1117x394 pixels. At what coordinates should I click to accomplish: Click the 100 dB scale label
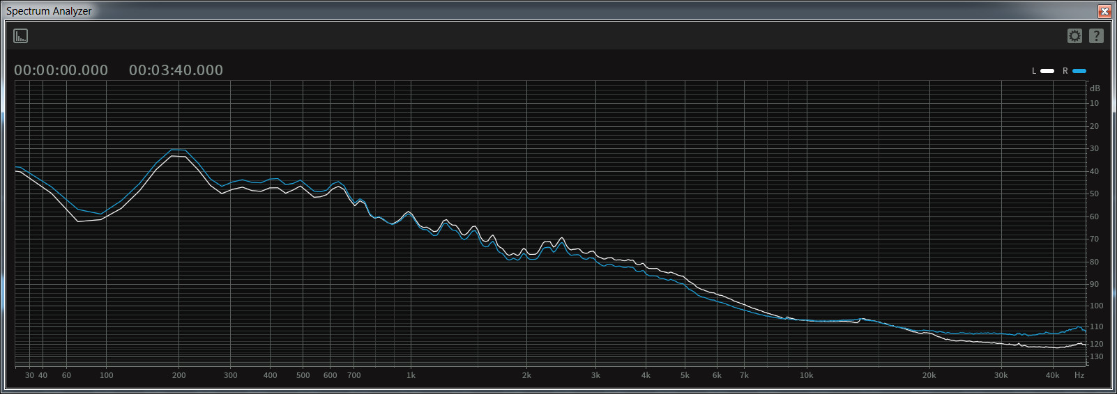click(x=1097, y=306)
